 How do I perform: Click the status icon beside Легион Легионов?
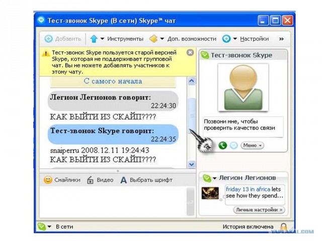[x=207, y=178]
